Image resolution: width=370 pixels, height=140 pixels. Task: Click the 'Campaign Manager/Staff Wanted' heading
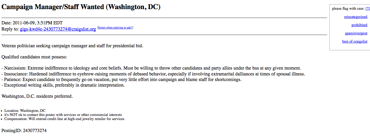81,7
